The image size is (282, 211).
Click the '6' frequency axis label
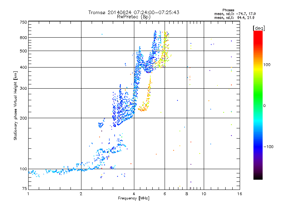[165, 194]
